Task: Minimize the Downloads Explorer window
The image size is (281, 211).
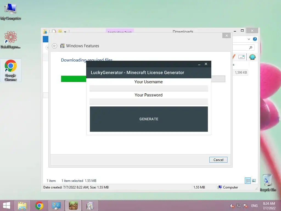Action: click(x=235, y=31)
